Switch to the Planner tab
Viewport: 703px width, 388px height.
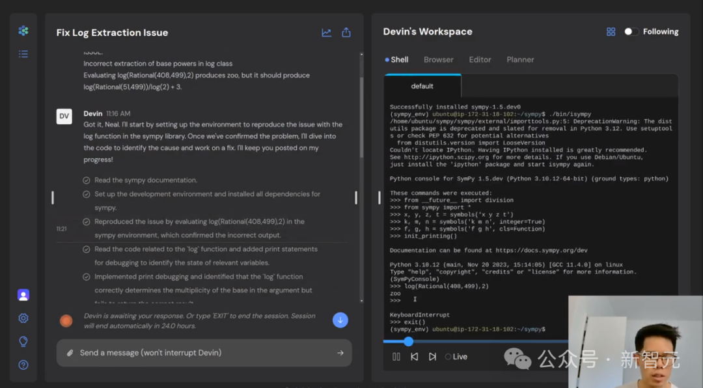(x=520, y=59)
